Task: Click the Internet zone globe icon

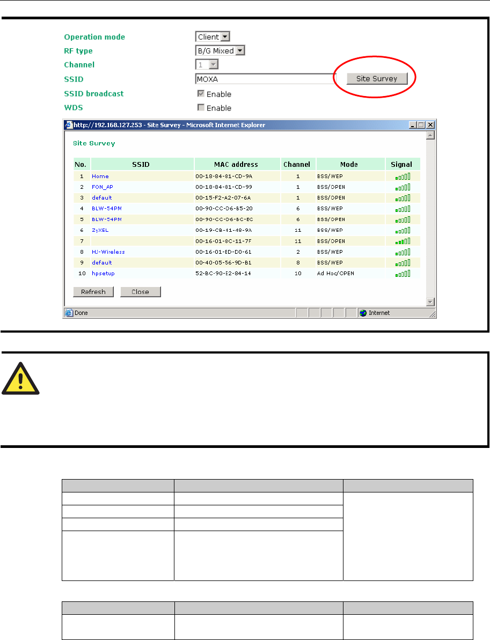Action: click(363, 313)
